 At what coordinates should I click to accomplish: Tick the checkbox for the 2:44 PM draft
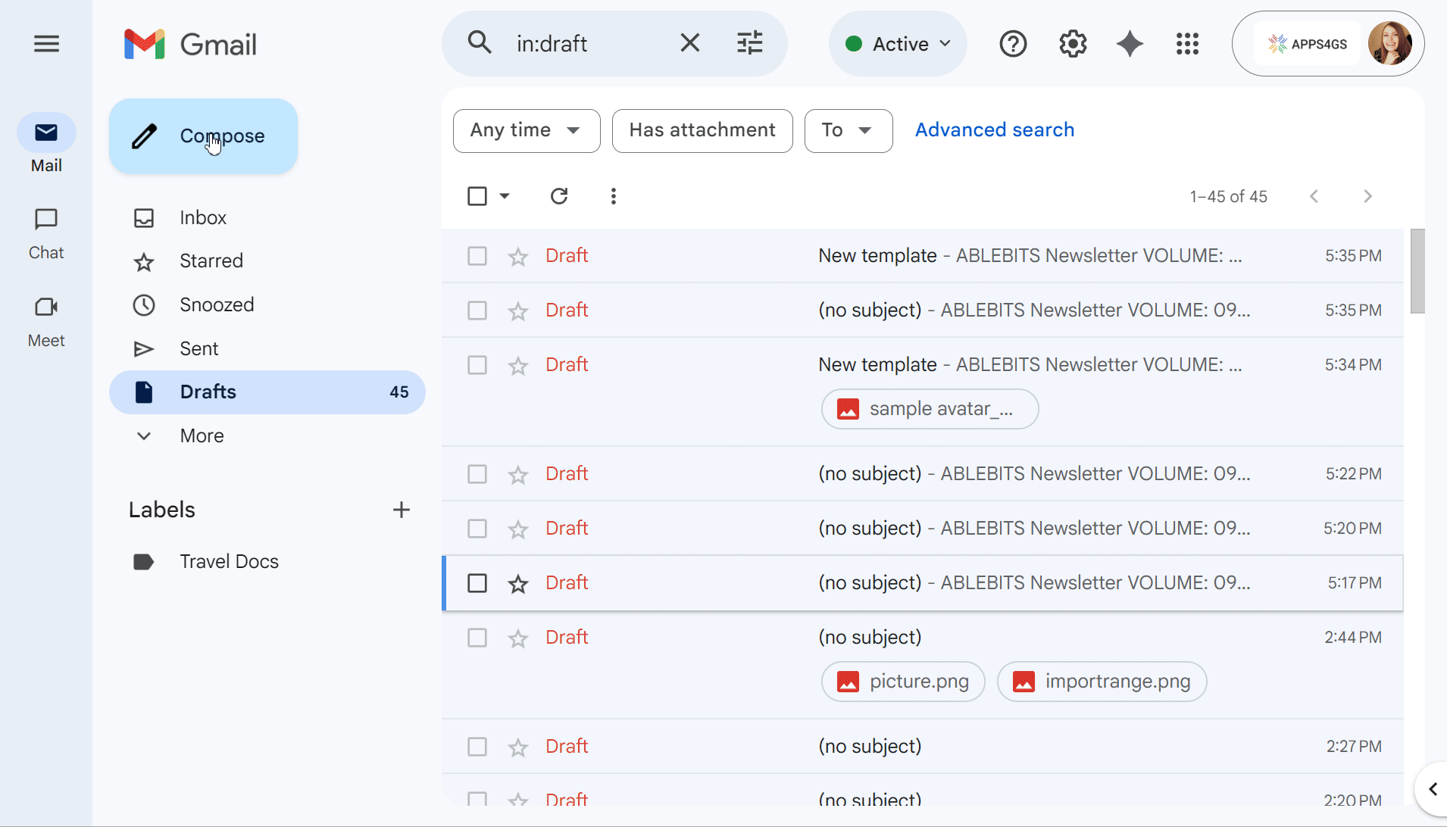pos(477,638)
